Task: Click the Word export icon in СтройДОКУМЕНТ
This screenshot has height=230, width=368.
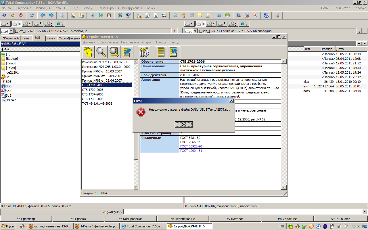Action: point(174,52)
